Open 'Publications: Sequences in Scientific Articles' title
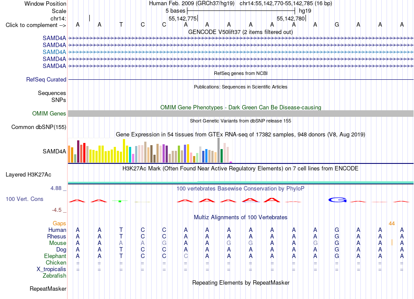The width and height of the screenshot is (414, 299). pyautogui.click(x=241, y=87)
